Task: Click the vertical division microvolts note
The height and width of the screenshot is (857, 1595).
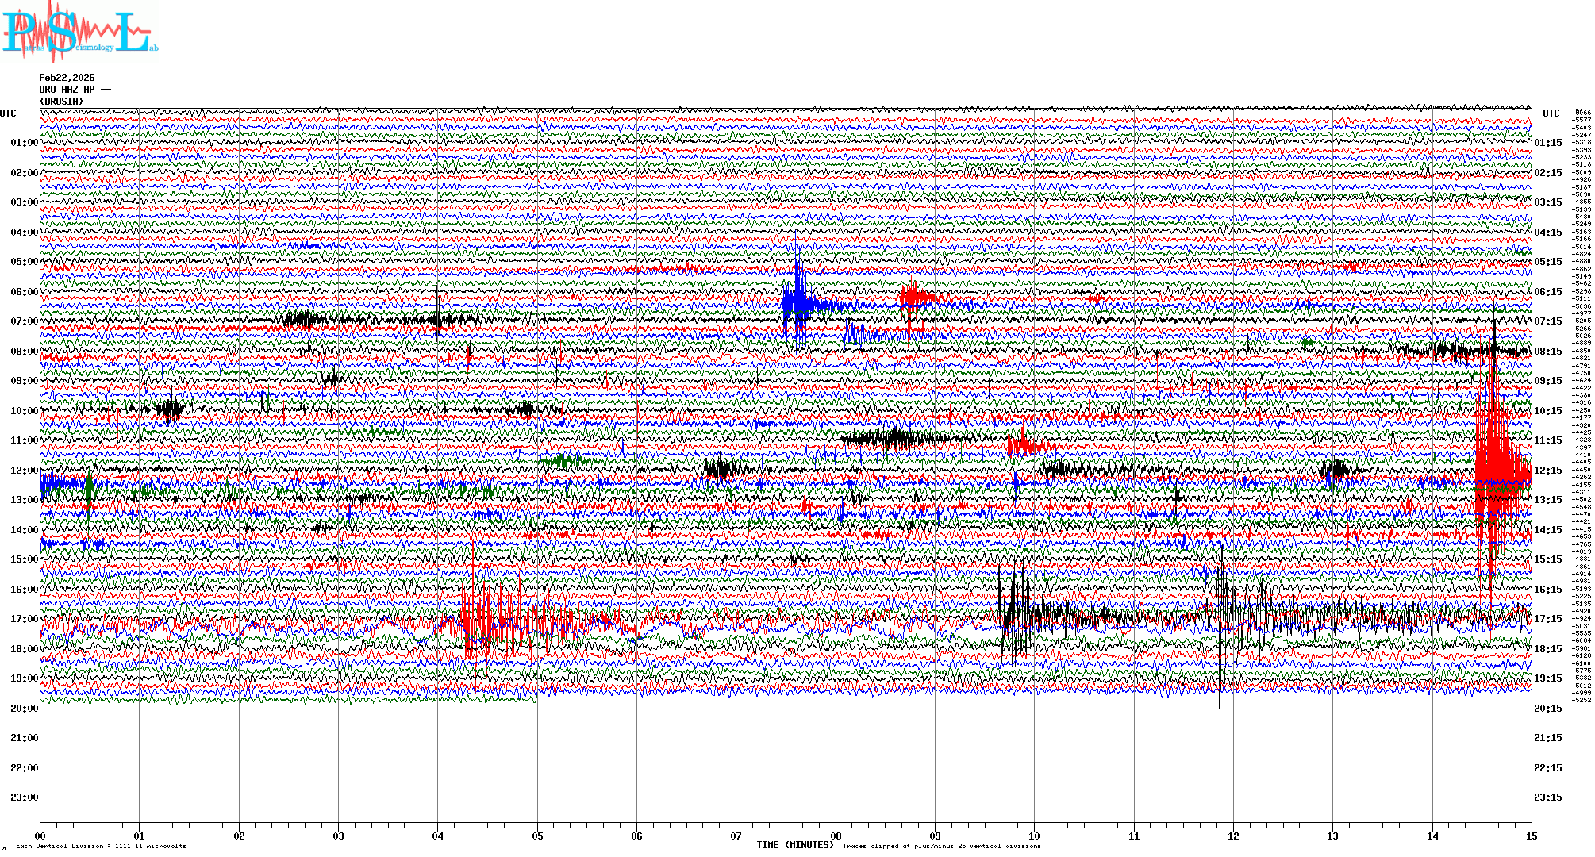Action: tap(101, 847)
